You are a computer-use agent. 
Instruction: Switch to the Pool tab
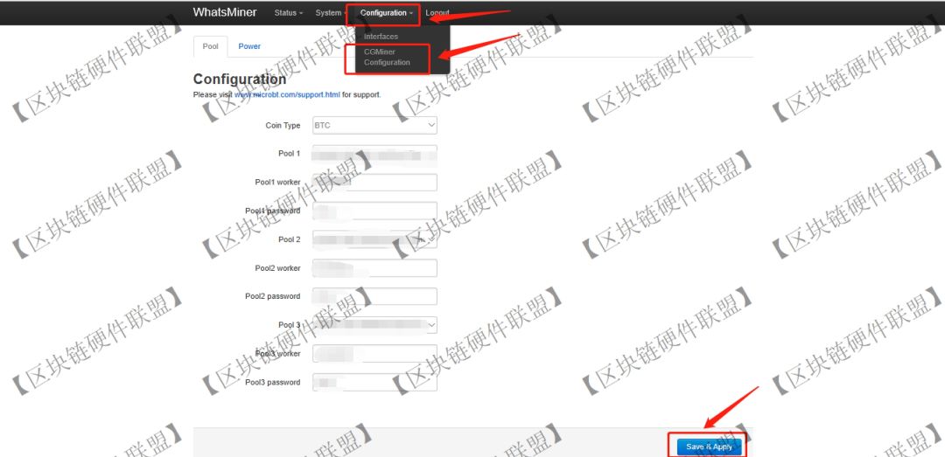tap(210, 46)
